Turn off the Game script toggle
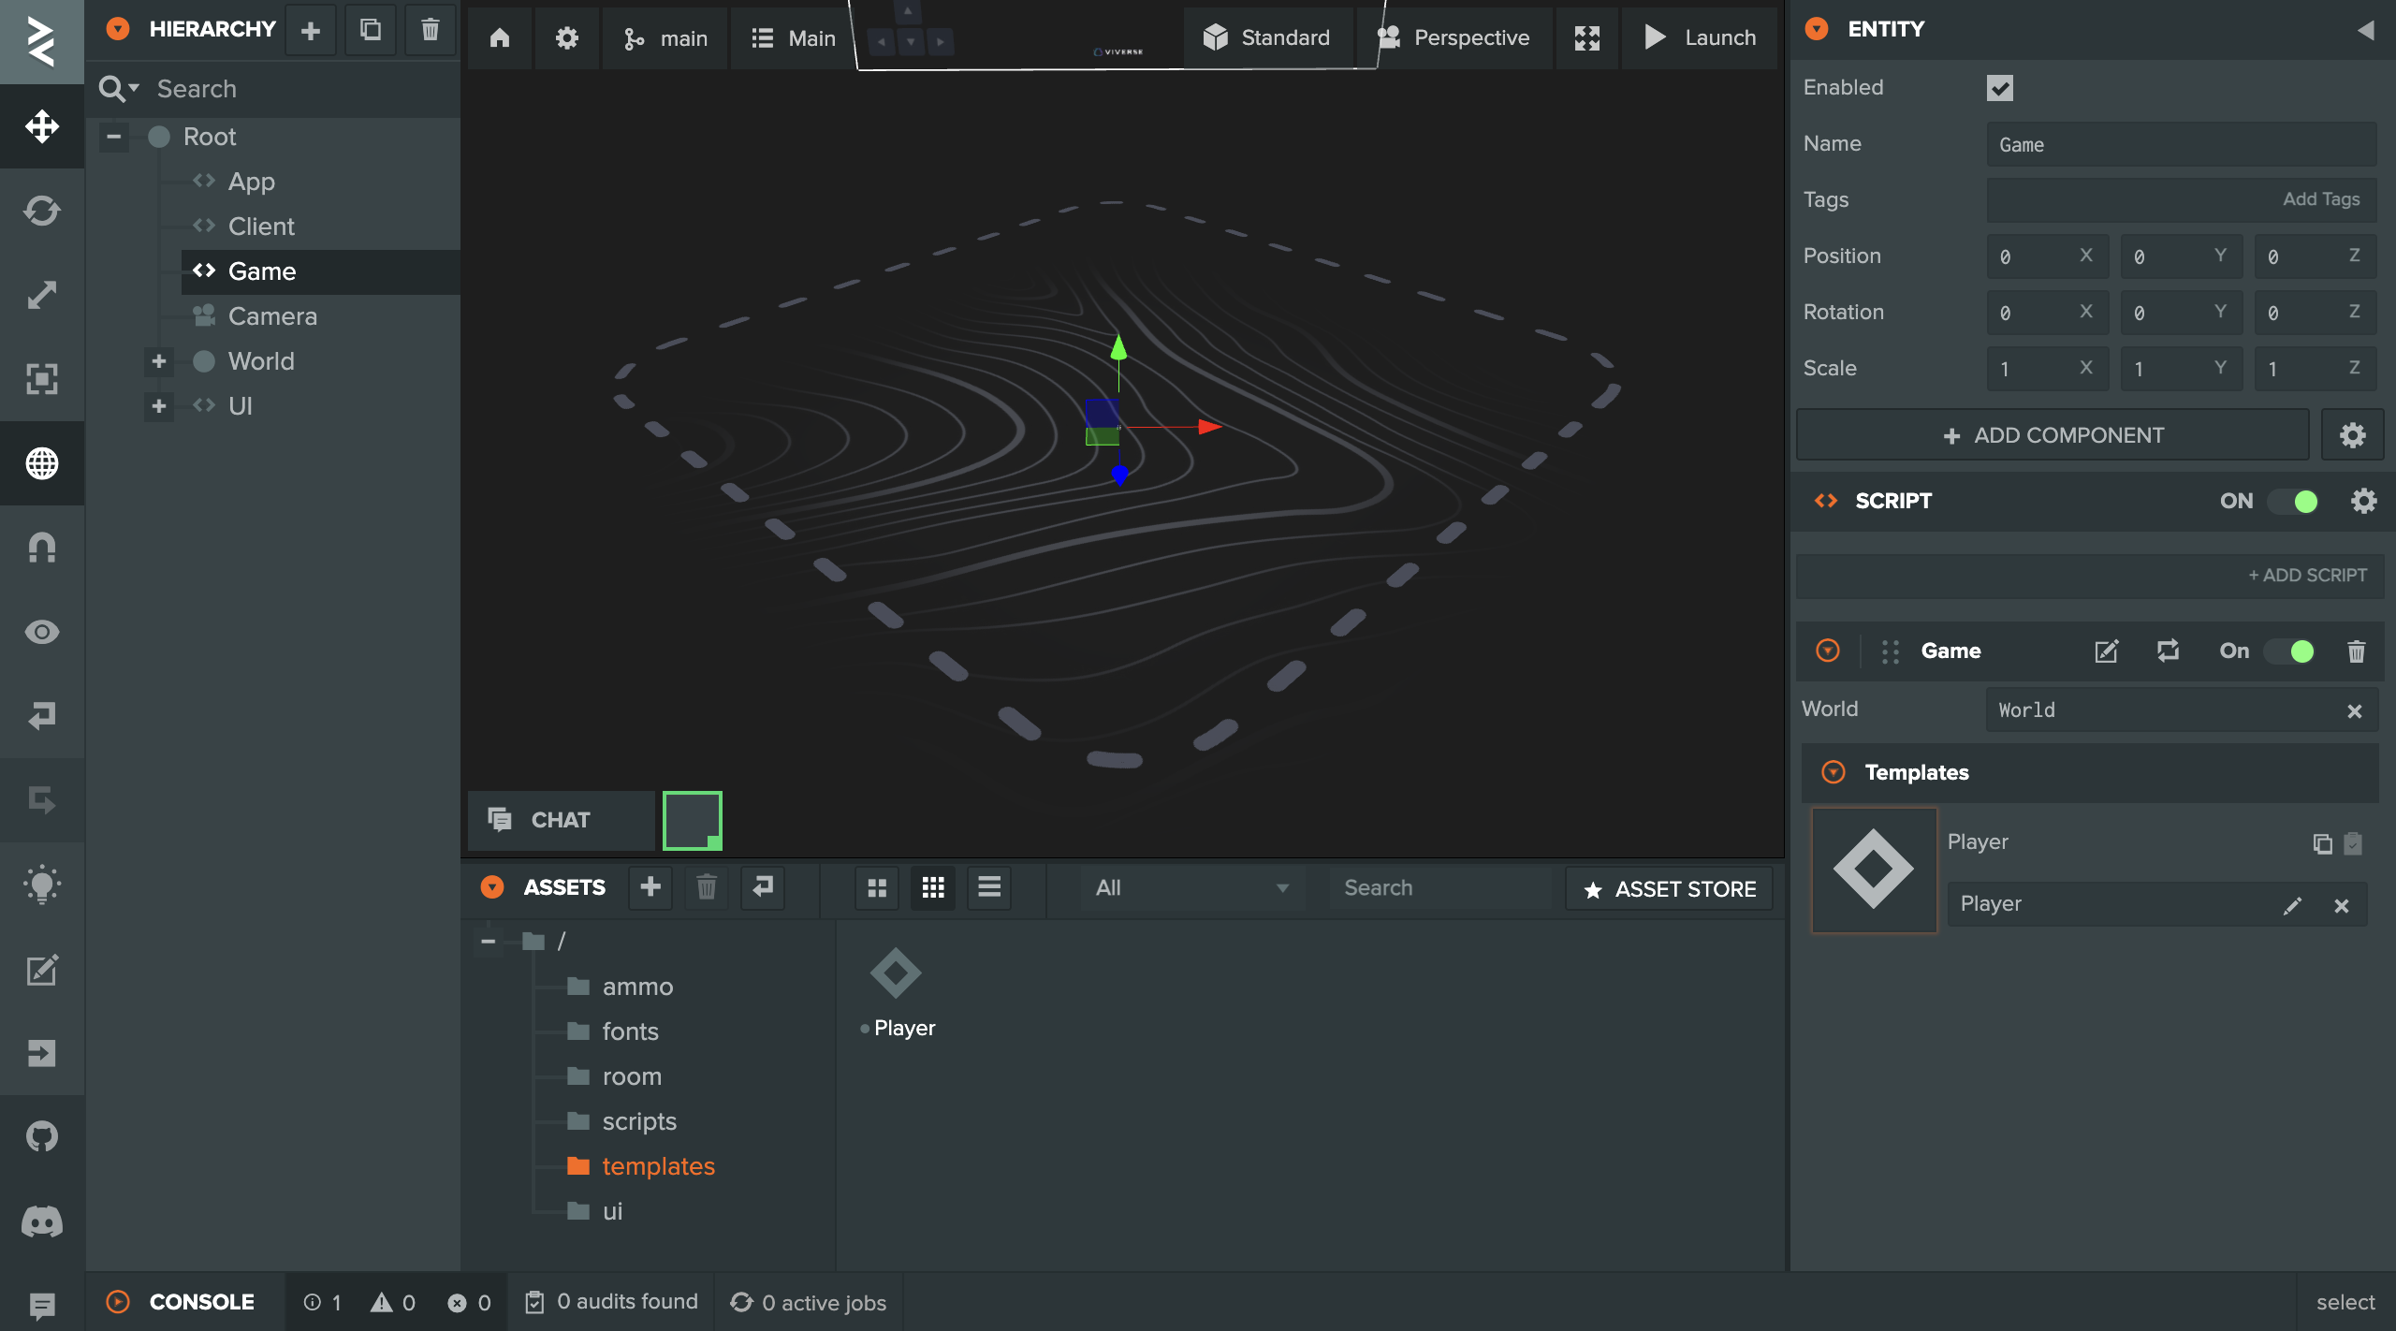Screen dimensions: 2396x1331 [2289, 651]
